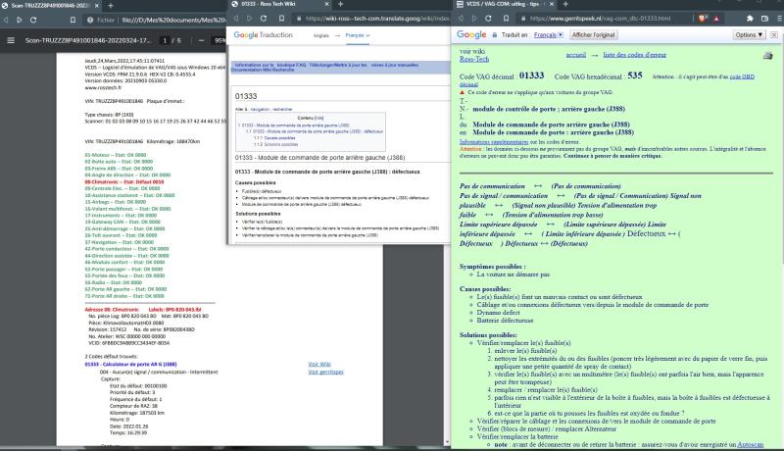Image resolution: width=784 pixels, height=451 pixels.
Task: Click the Autoscan link at the bottom
Action: tap(751, 444)
